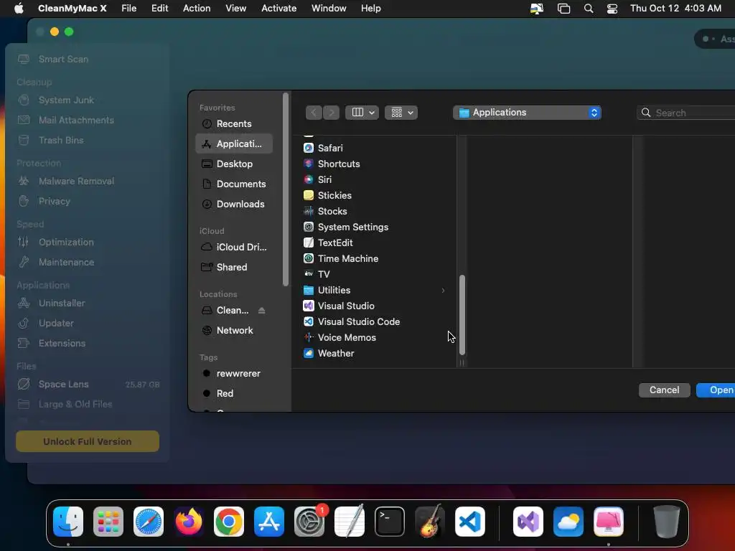Select the Red tag
The image size is (735, 551).
coord(233,394)
